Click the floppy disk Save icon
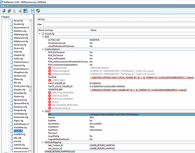Image resolution: width=195 pixels, height=153 pixels. pyautogui.click(x=33, y=11)
